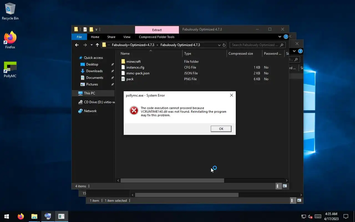Screen dimensions: 355x222
Task: Open CD Drive (D:) virtio in sidebar
Action: (x=96, y=102)
